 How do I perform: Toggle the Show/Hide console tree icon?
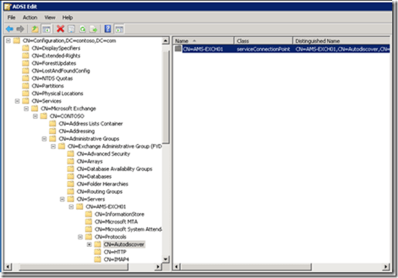(x=119, y=28)
